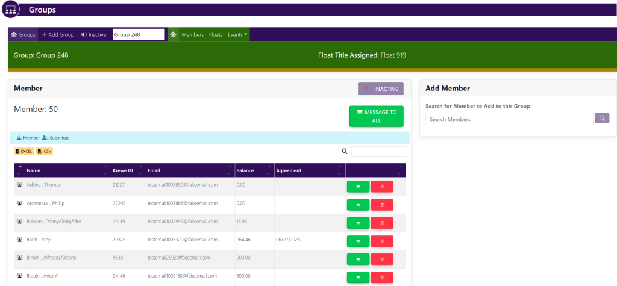The height and width of the screenshot is (286, 617).
Task: Open the Floats tab
Action: (x=216, y=35)
